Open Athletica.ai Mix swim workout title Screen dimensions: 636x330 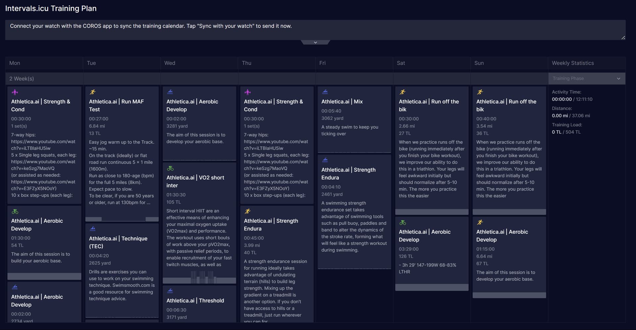(x=342, y=102)
